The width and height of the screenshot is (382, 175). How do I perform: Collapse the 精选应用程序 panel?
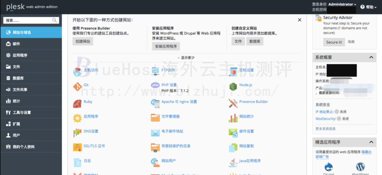(x=371, y=143)
